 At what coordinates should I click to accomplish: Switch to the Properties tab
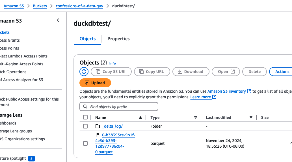click(x=118, y=39)
